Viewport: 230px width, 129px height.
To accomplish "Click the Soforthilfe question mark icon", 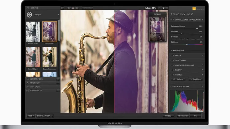I will 28,91.
